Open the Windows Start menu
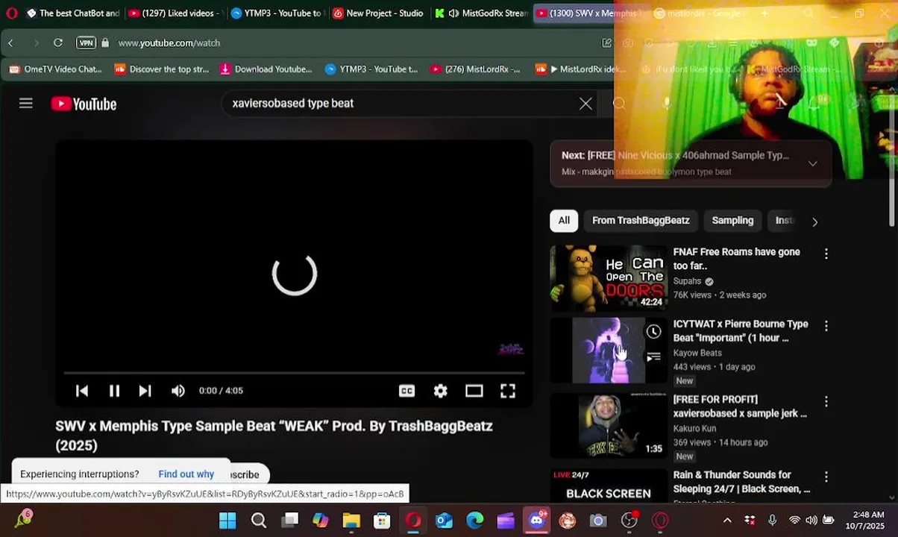 point(227,520)
